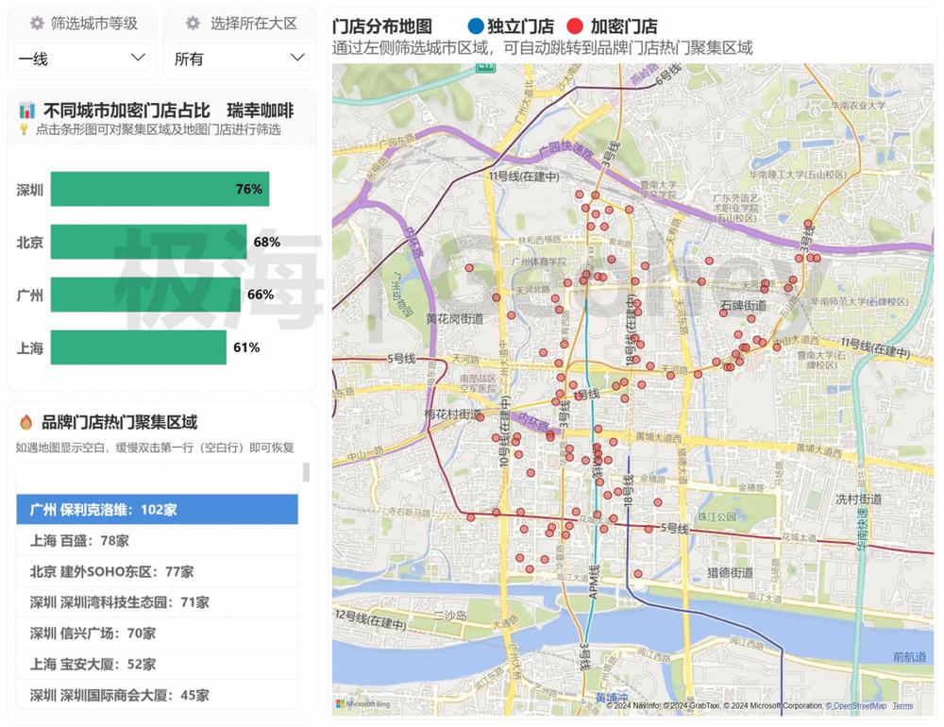Select the 深圳 bar showing 76%
Image resolution: width=944 pixels, height=727 pixels.
[x=160, y=189]
